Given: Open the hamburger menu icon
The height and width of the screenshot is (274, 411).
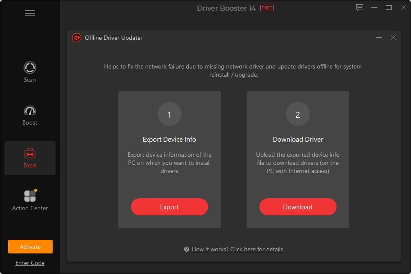Looking at the screenshot, I should 30,13.
